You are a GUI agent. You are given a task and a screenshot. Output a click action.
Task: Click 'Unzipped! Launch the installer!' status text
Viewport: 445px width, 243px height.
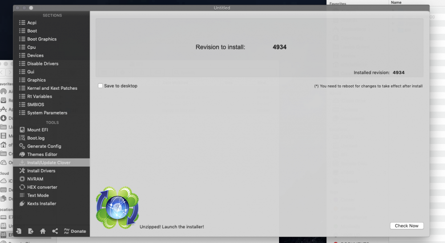pos(172,227)
